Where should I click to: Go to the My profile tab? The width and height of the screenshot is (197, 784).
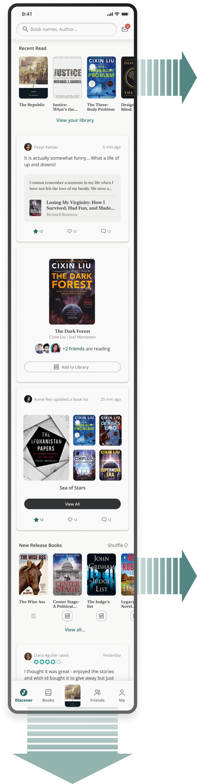click(x=122, y=696)
